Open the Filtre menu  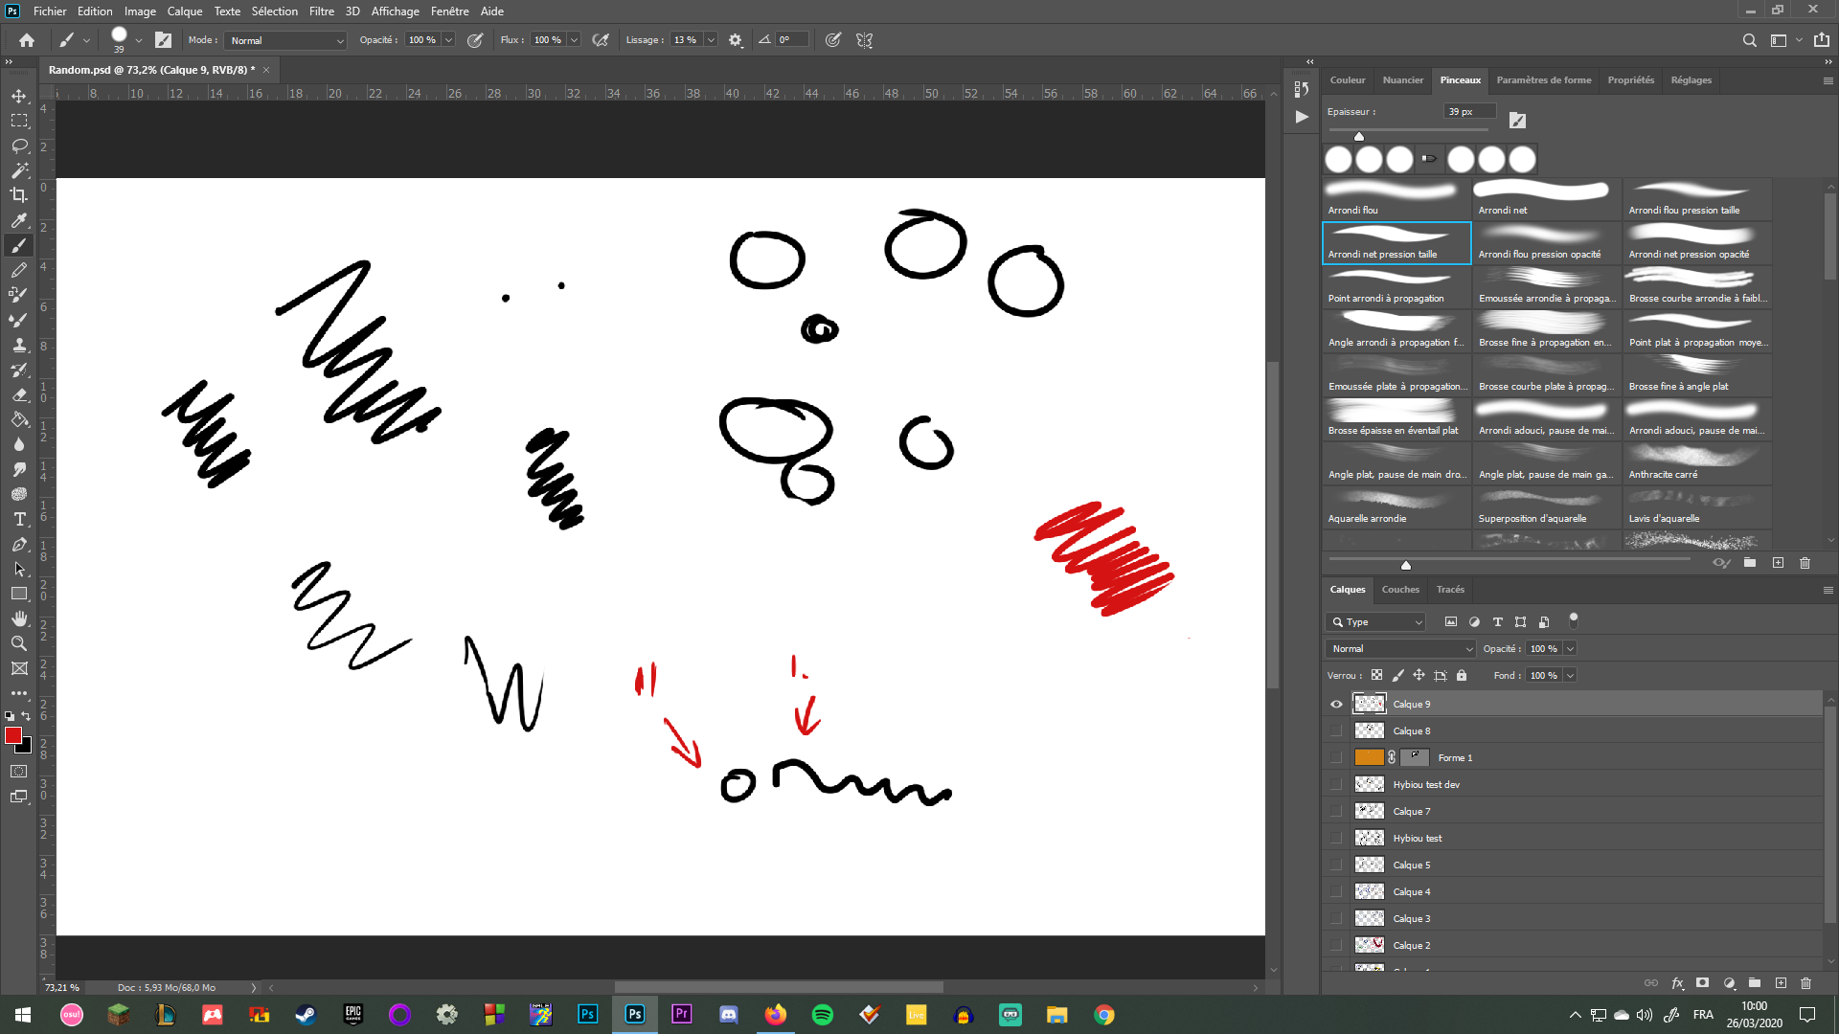tap(321, 11)
